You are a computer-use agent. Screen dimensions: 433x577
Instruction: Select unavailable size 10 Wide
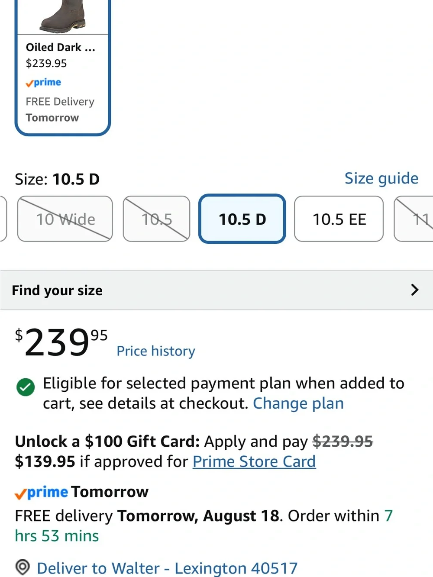click(65, 219)
